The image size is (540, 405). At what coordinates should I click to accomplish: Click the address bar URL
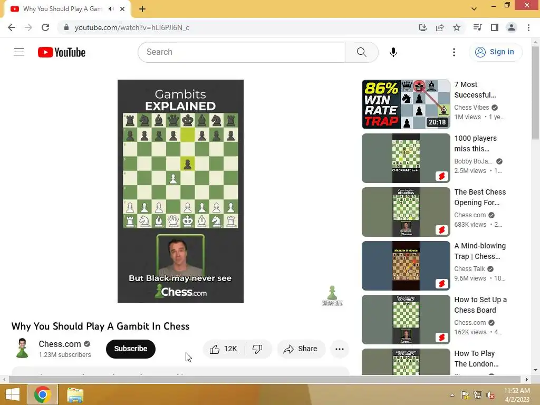(132, 27)
